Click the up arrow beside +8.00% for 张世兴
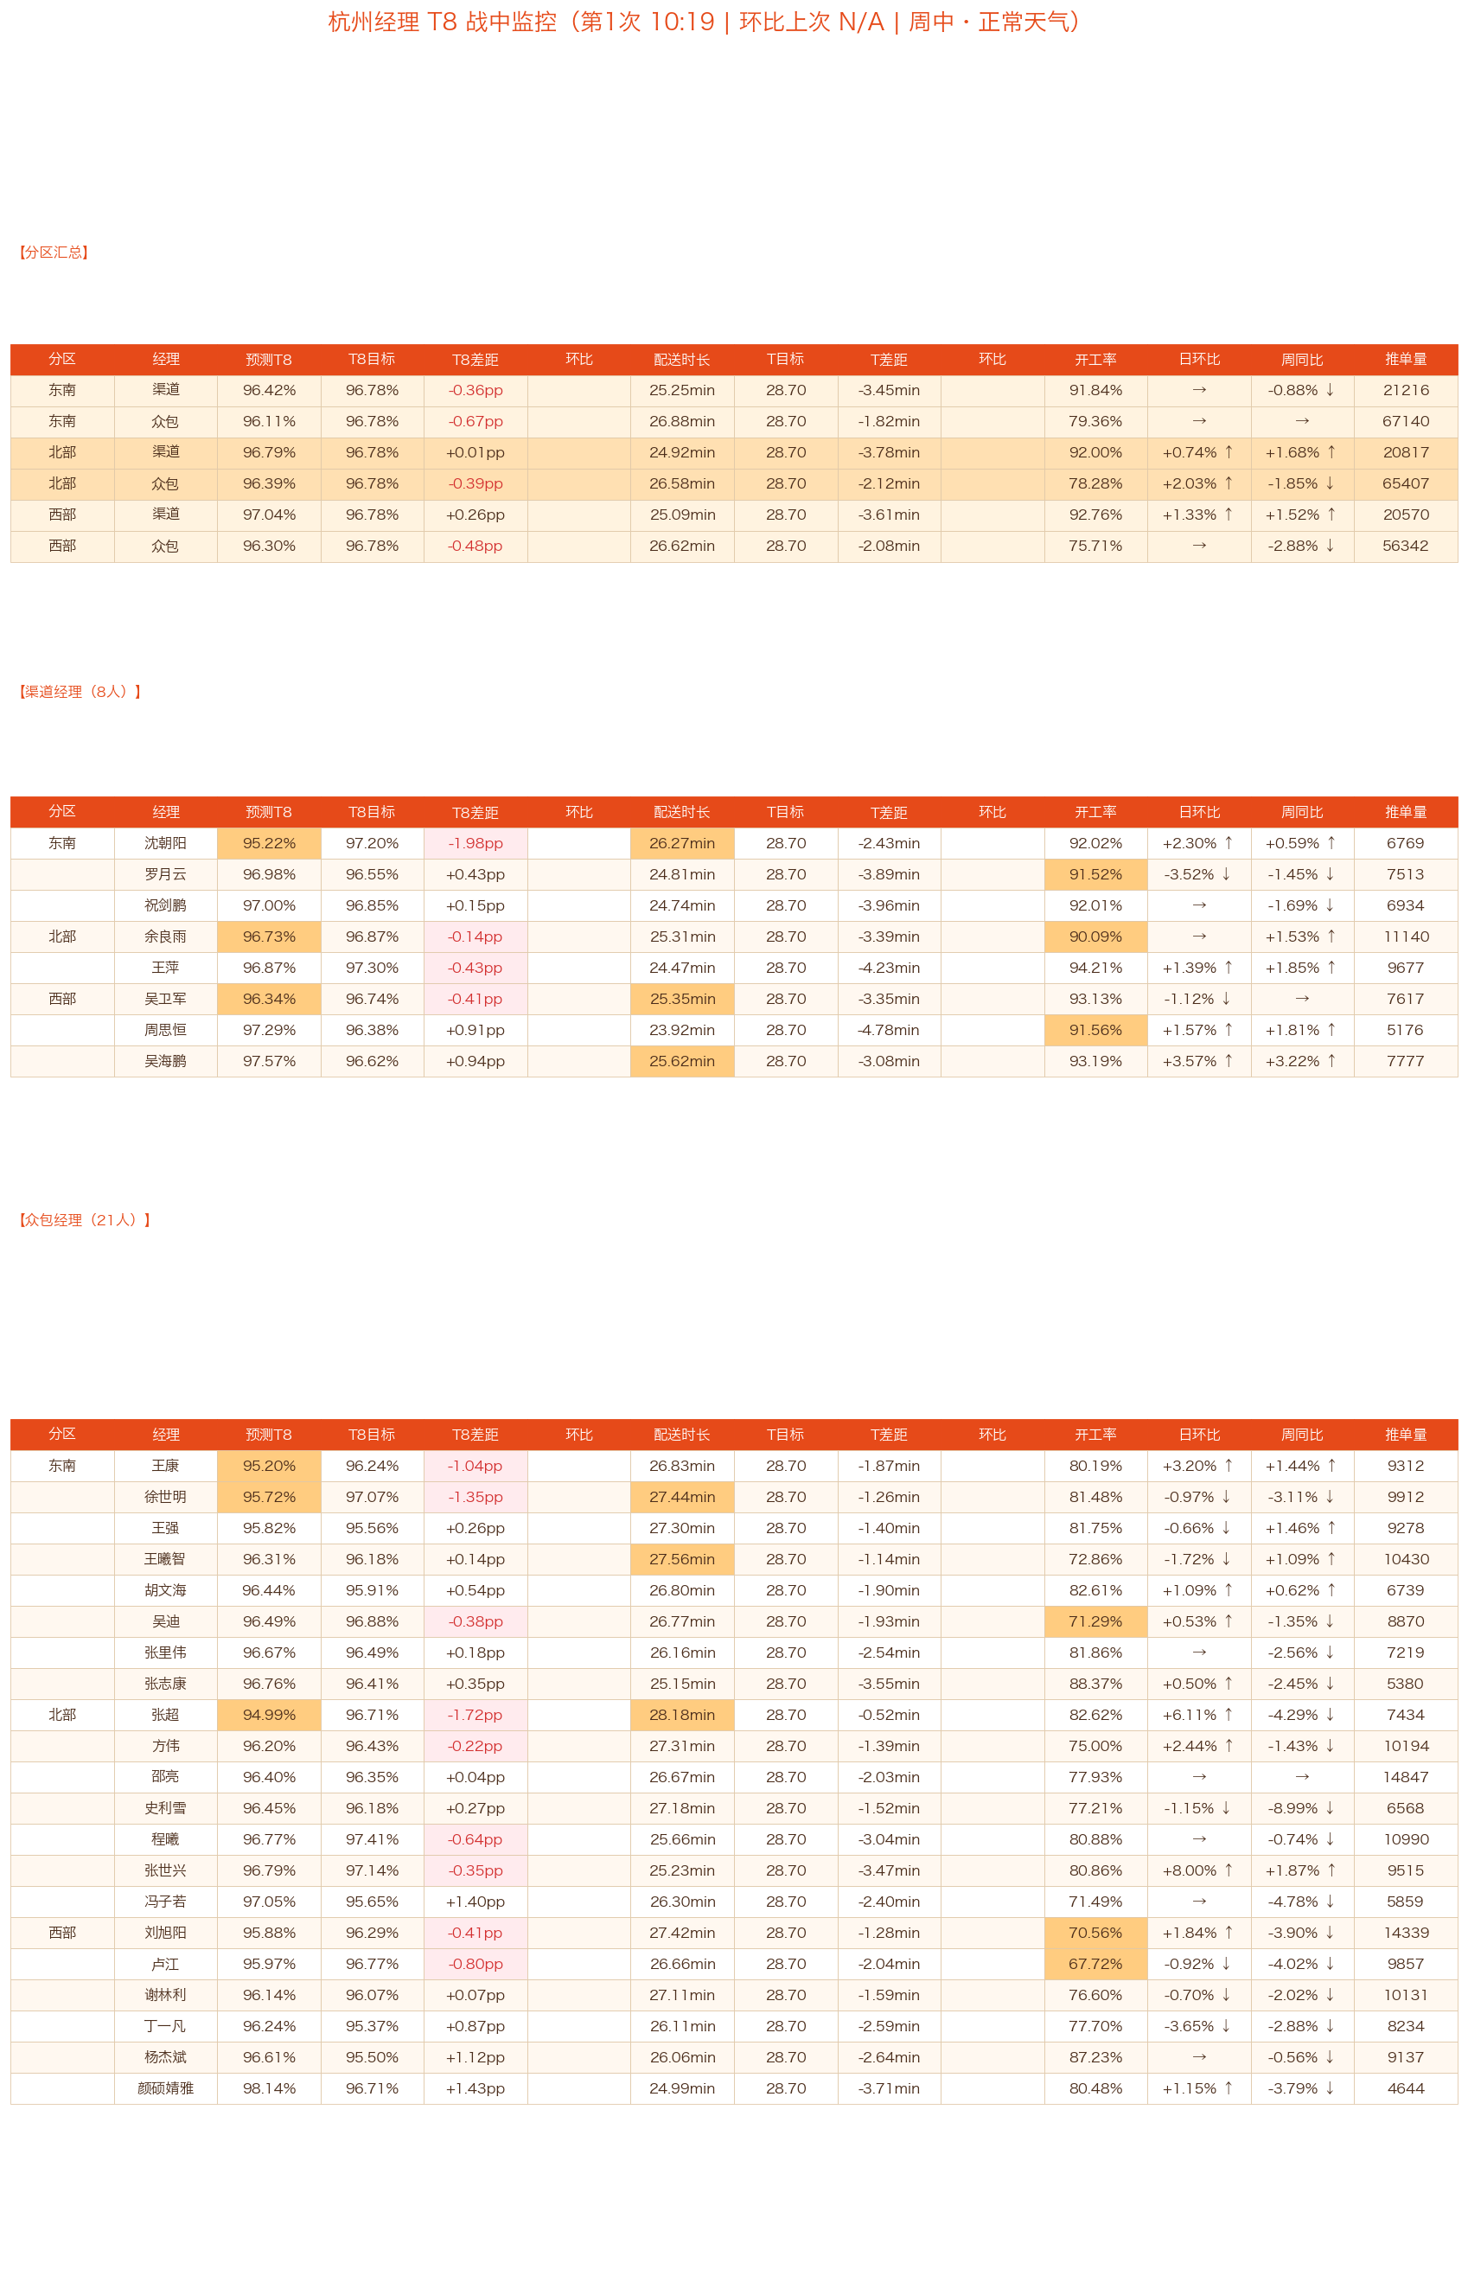 (x=1229, y=1870)
